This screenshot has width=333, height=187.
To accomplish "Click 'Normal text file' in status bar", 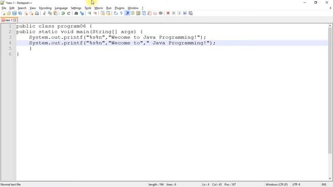I will point(10,185).
